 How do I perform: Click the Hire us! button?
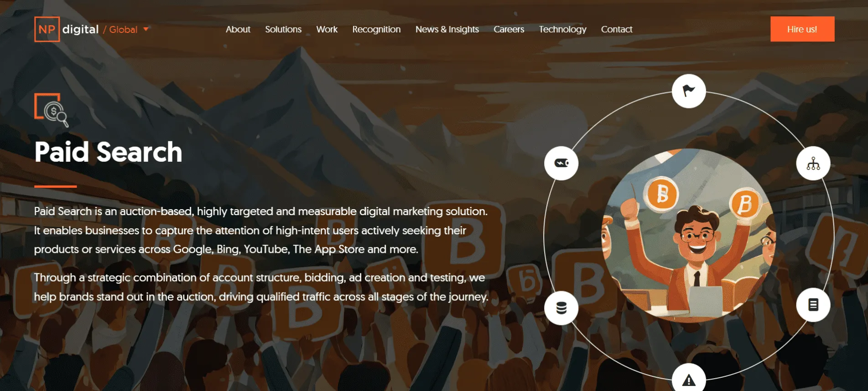(802, 29)
